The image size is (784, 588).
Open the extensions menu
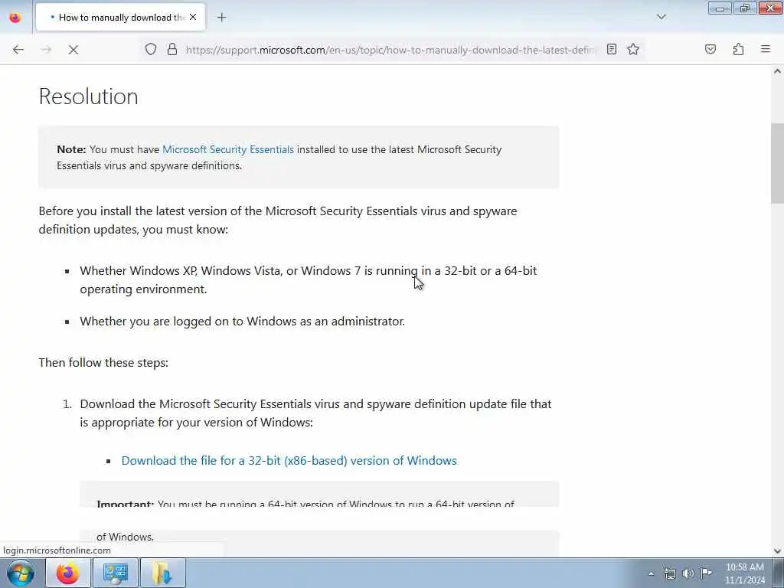[738, 49]
